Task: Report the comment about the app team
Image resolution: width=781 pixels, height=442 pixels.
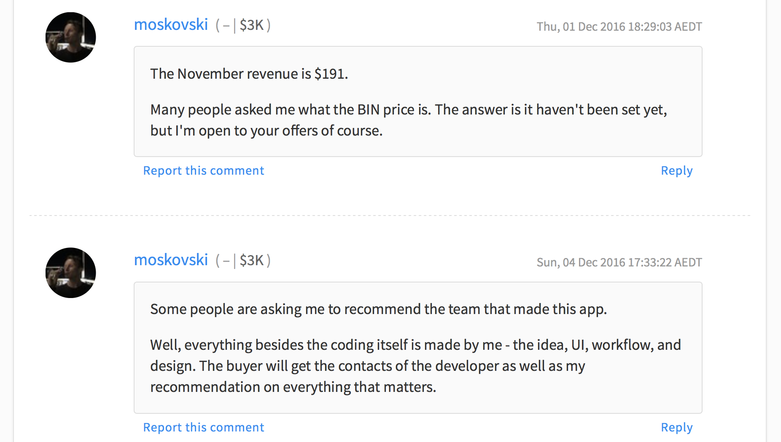Action: [x=203, y=427]
